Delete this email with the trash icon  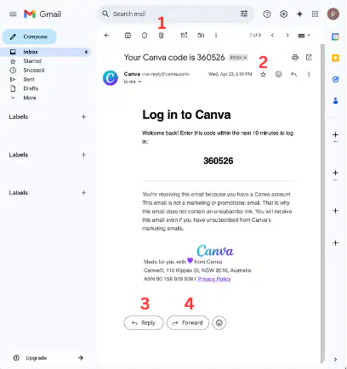[161, 36]
